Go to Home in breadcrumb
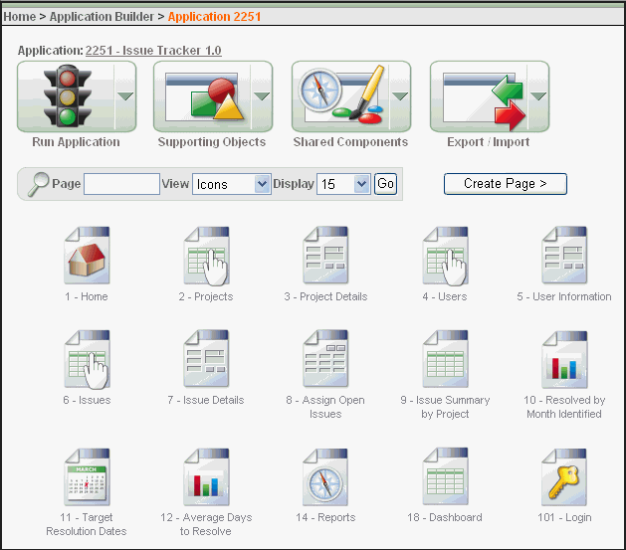Image resolution: width=626 pixels, height=550 pixels. tap(20, 17)
